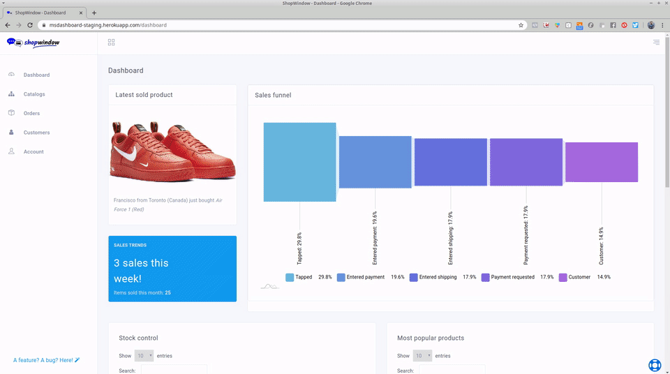
Task: Click the Customers person icon in sidebar
Action: pos(12,132)
